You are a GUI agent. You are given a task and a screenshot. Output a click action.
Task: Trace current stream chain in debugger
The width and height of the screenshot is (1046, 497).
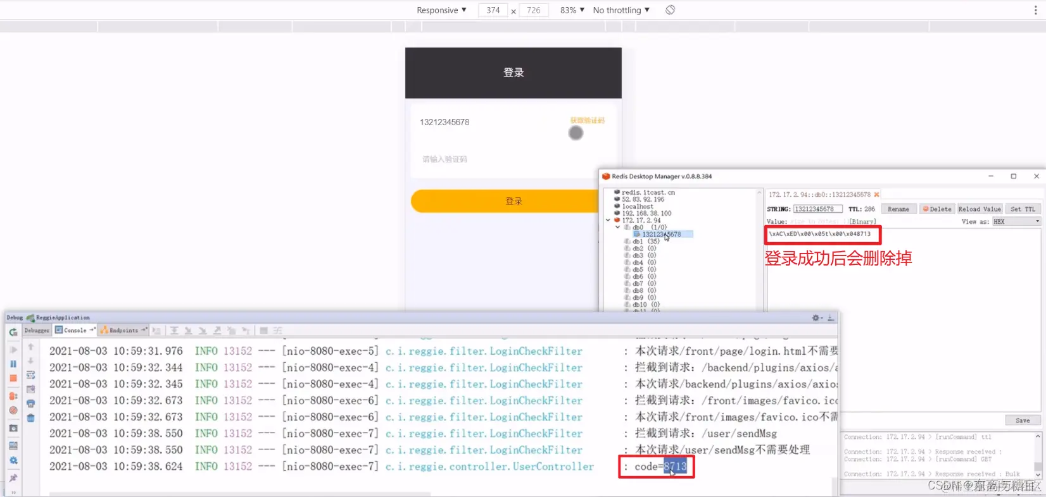(277, 331)
